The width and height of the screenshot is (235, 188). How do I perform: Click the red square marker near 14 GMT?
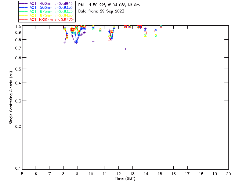(145, 33)
